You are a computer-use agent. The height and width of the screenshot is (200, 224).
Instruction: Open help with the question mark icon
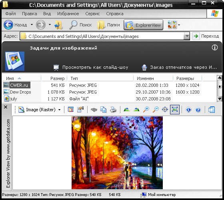pos(198,110)
